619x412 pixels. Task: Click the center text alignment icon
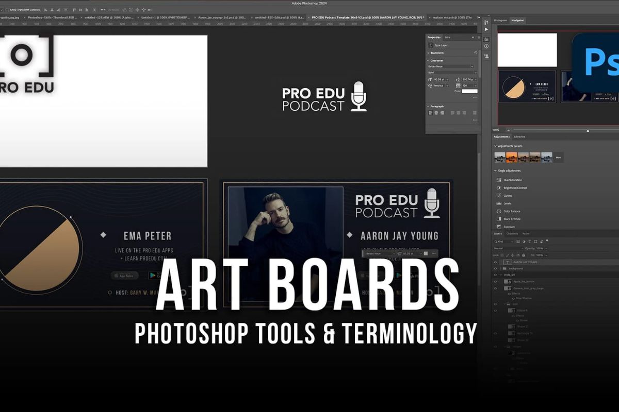click(x=436, y=113)
